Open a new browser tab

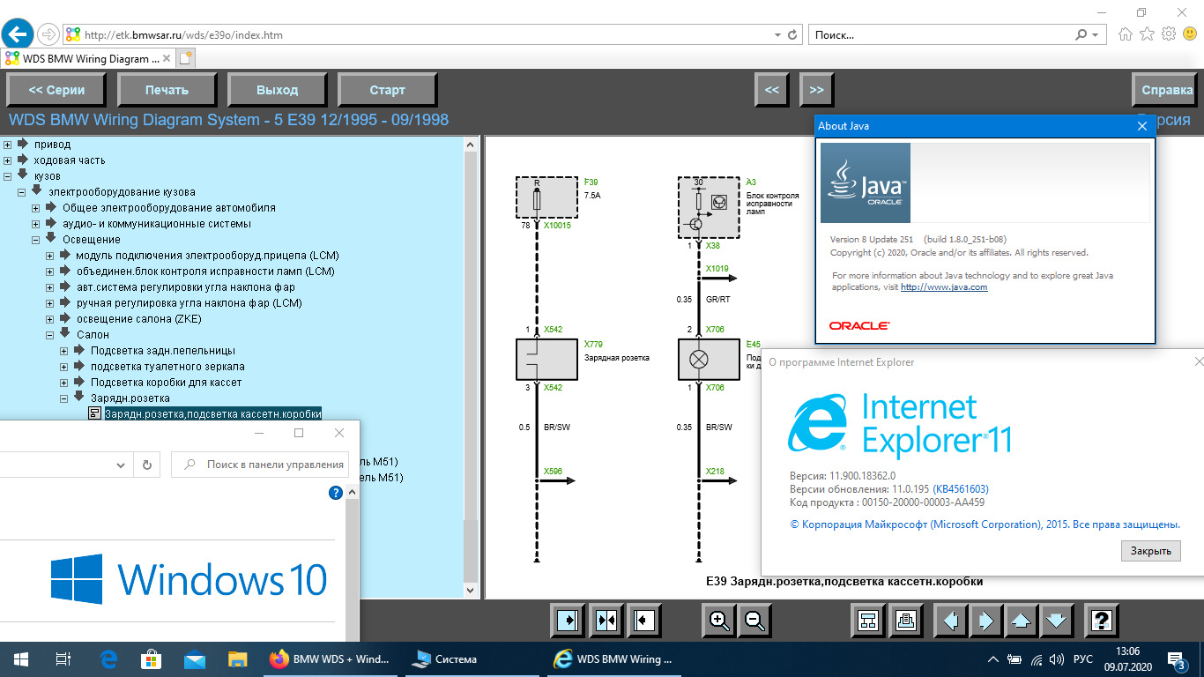[x=185, y=58]
